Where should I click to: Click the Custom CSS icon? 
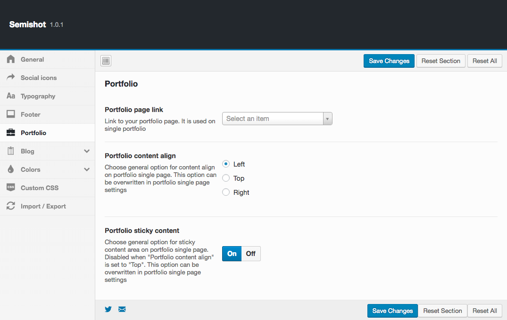[x=11, y=188]
